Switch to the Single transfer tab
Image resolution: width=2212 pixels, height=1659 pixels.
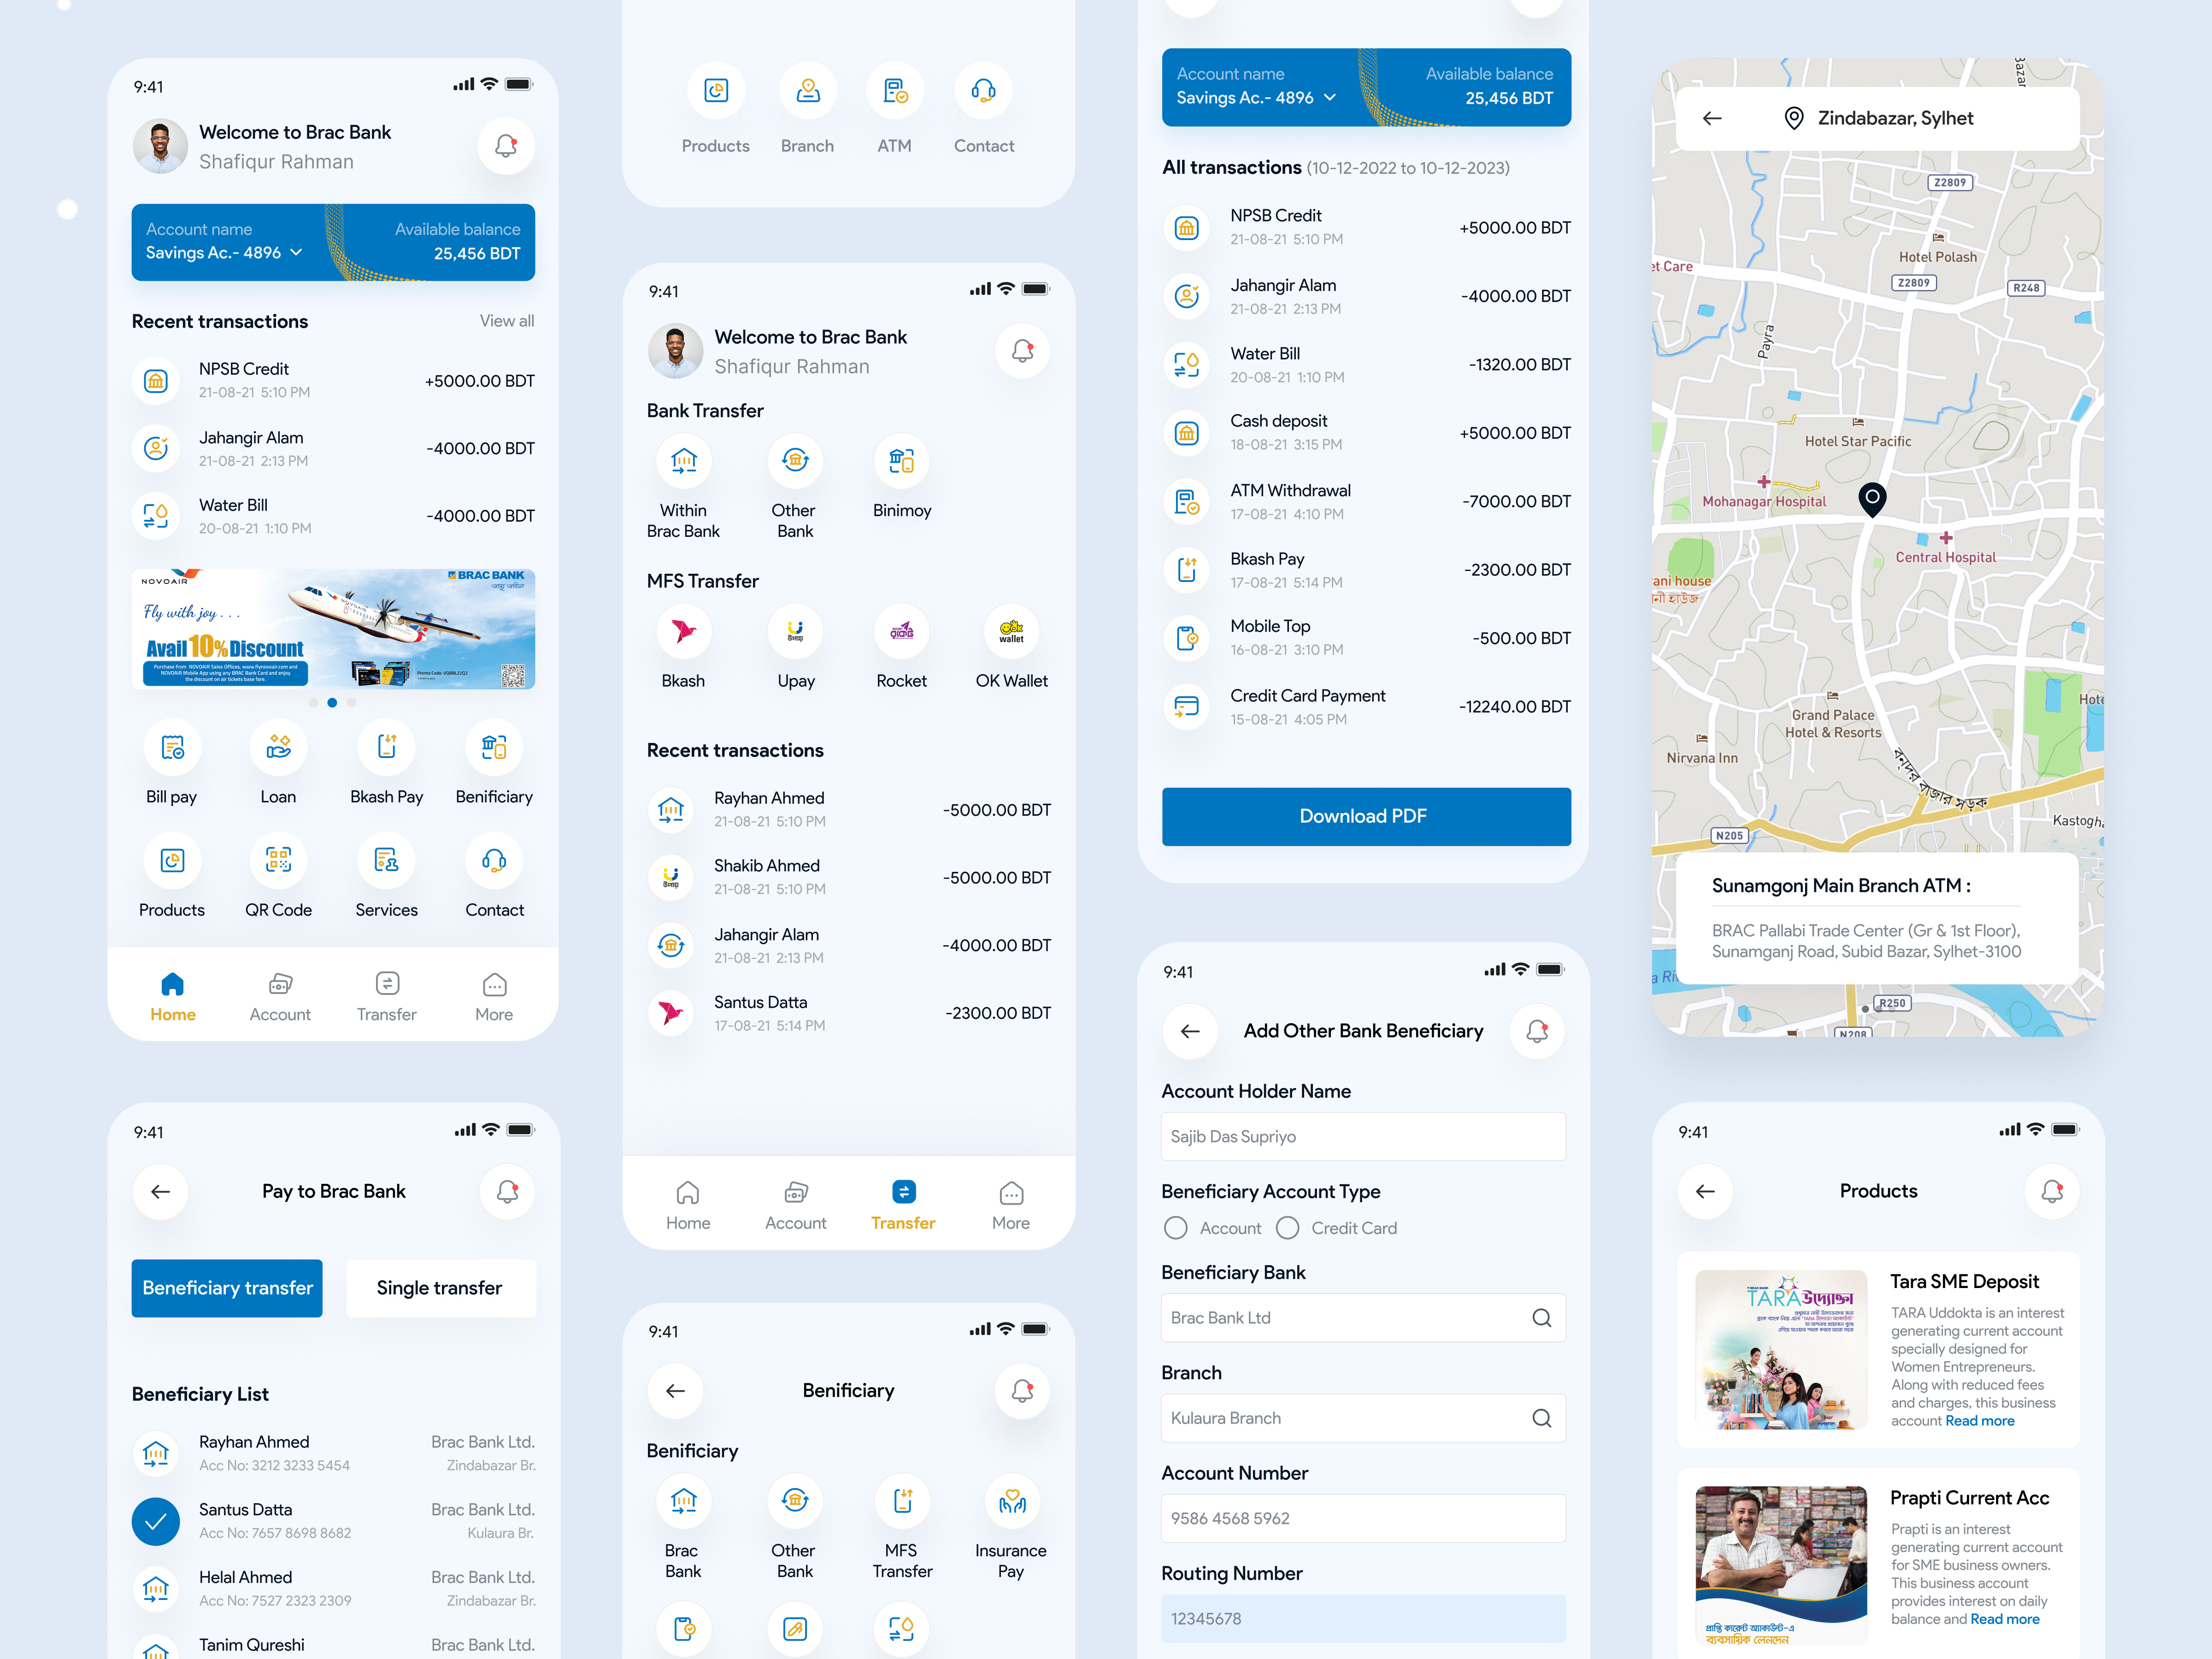tap(440, 1288)
